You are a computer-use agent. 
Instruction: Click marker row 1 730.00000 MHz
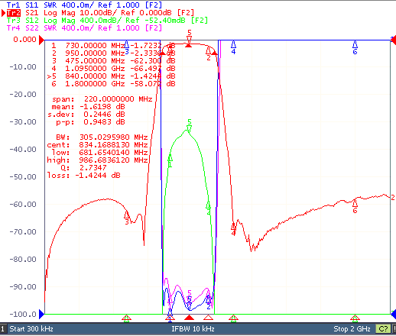point(113,46)
